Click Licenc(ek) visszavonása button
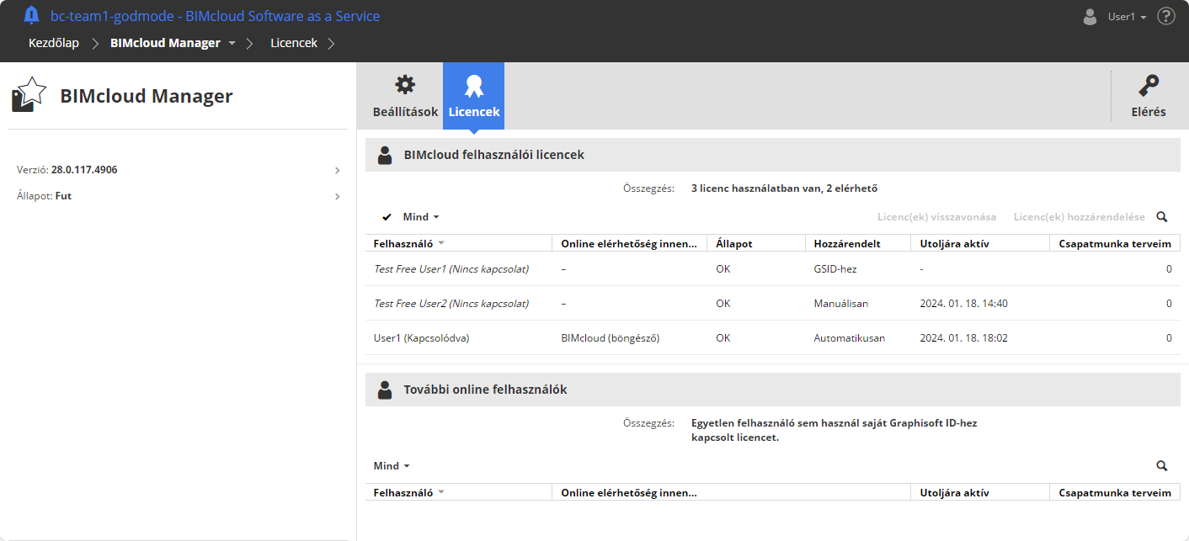Image resolution: width=1189 pixels, height=541 pixels. point(936,217)
